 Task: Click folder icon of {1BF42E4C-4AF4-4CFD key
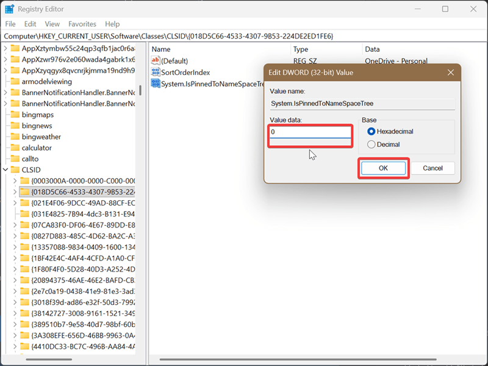24,258
